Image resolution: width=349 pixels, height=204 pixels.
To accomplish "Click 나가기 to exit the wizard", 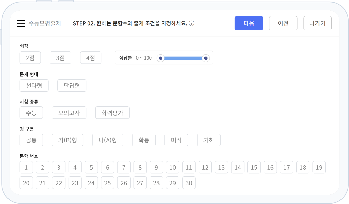I will point(317,23).
